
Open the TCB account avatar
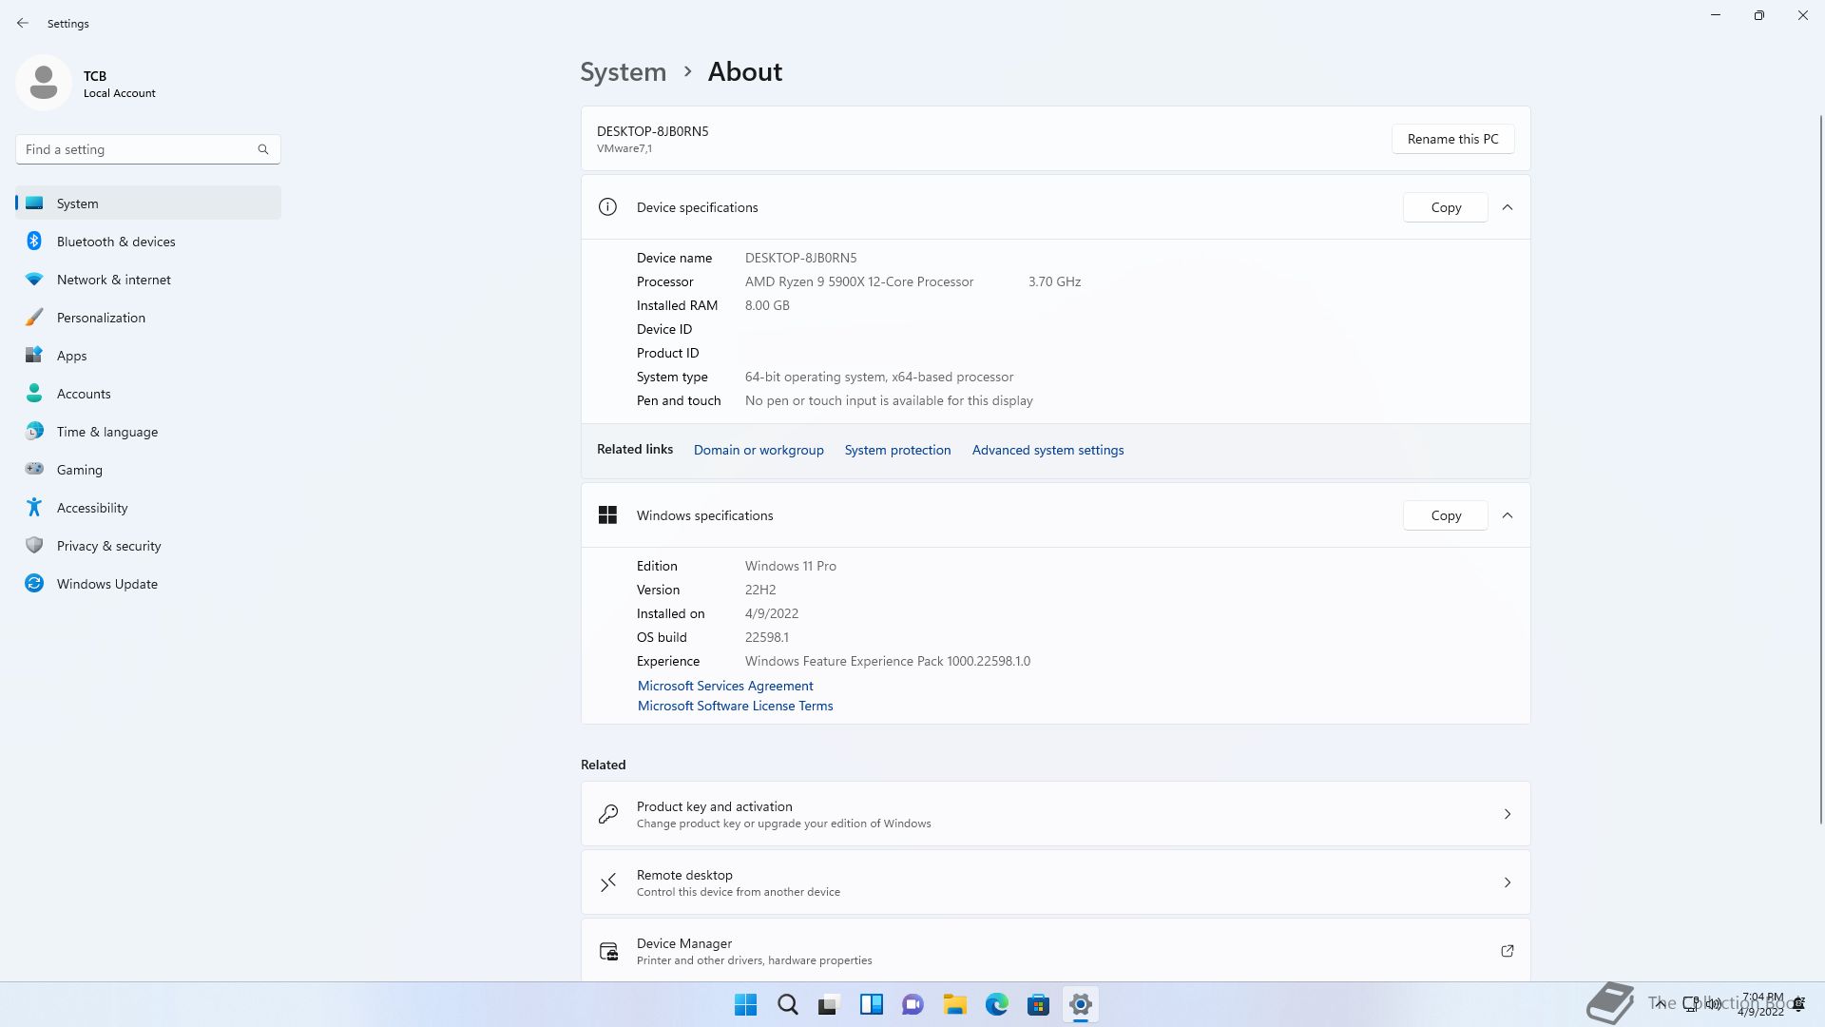tap(44, 83)
